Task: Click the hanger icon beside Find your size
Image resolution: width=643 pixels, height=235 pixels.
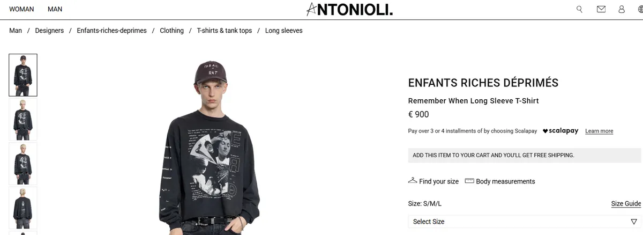Action: (413, 181)
